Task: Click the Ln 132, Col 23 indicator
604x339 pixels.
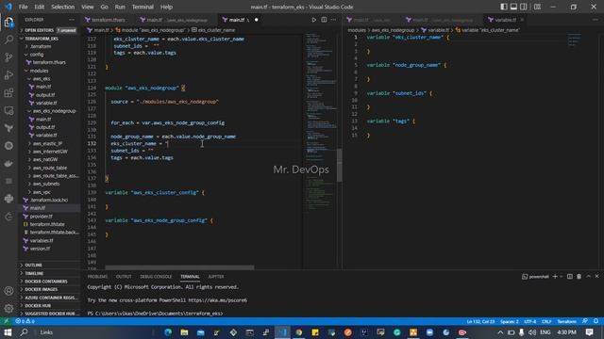Action: tap(480, 321)
